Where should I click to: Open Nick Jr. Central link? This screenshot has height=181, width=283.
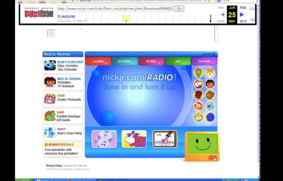pyautogui.click(x=69, y=82)
